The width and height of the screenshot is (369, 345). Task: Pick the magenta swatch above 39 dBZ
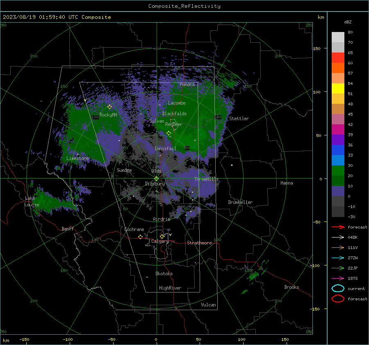338,130
